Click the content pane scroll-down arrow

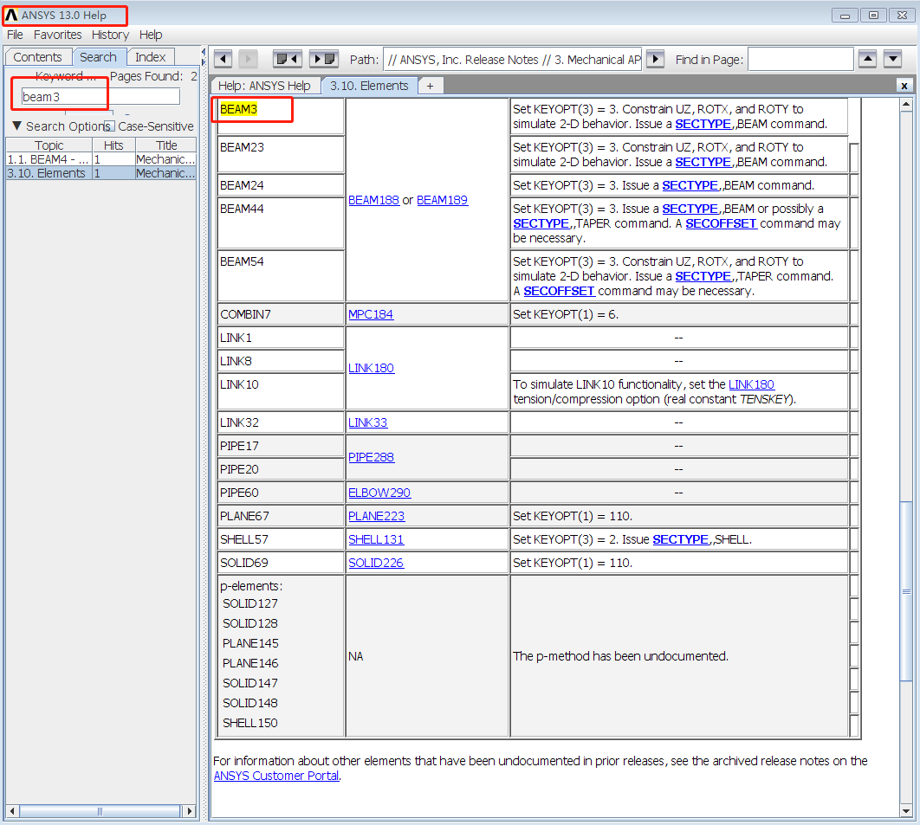(906, 811)
